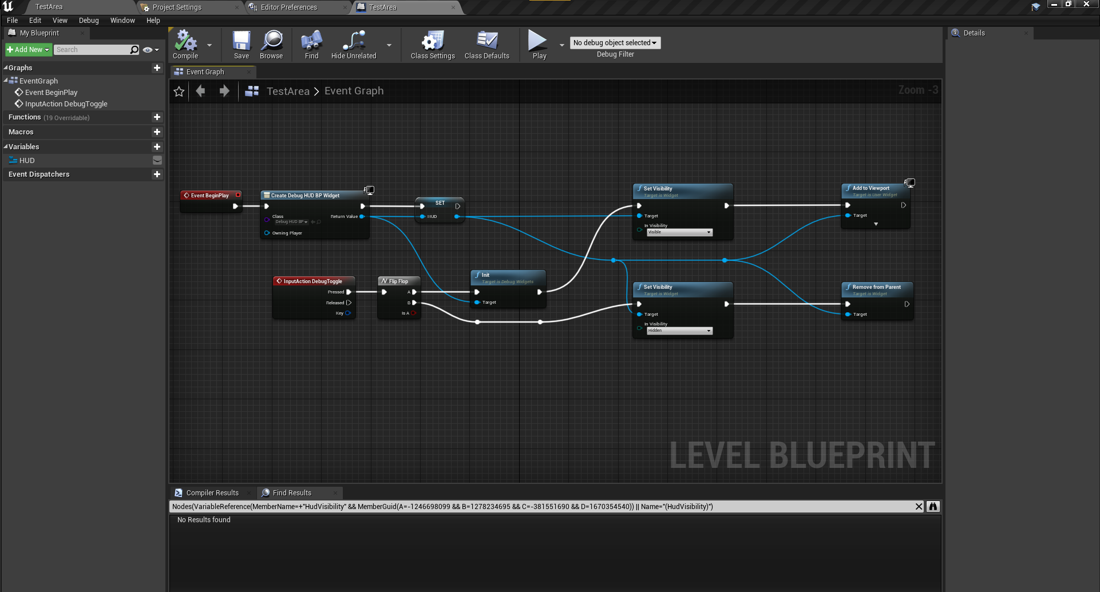
Task: Open Compile options dropdown arrow
Action: click(209, 45)
